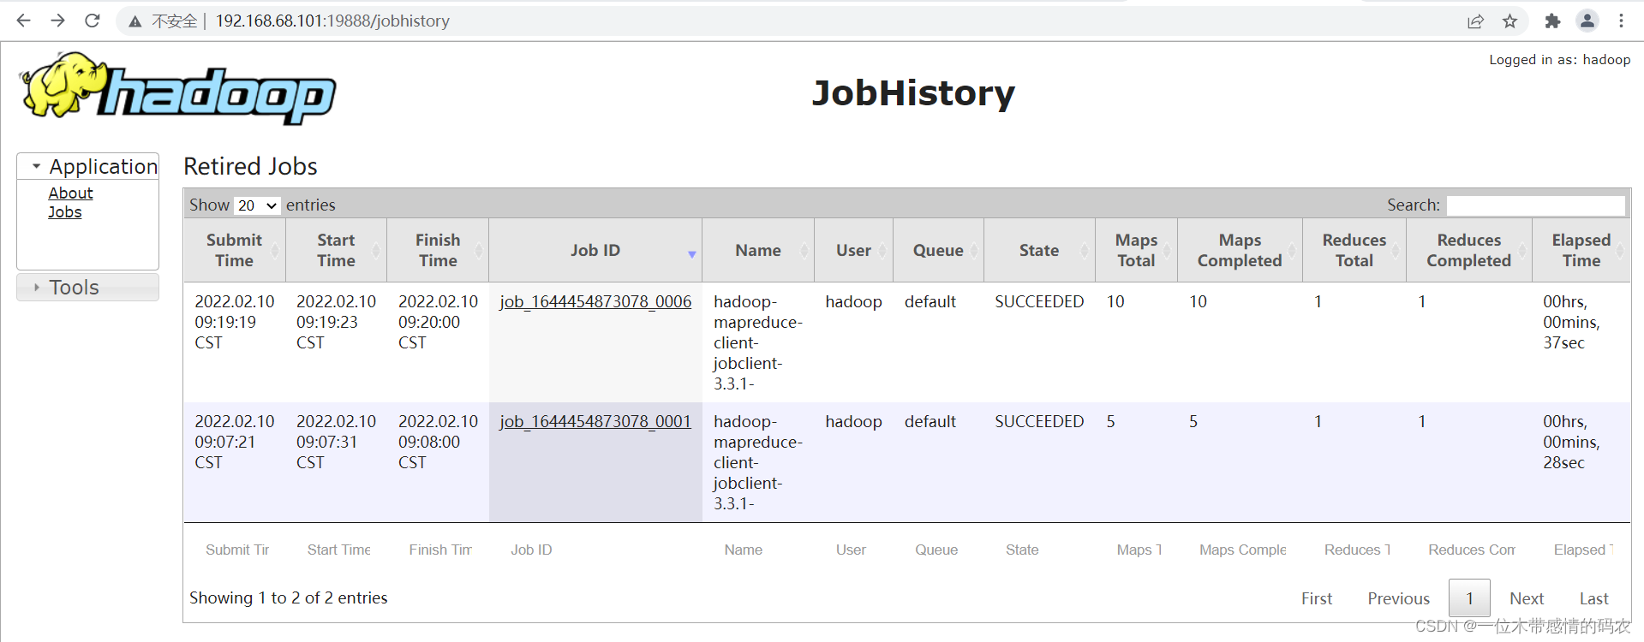The width and height of the screenshot is (1644, 642).
Task: Open the Show entries count dropdown
Action: [257, 205]
